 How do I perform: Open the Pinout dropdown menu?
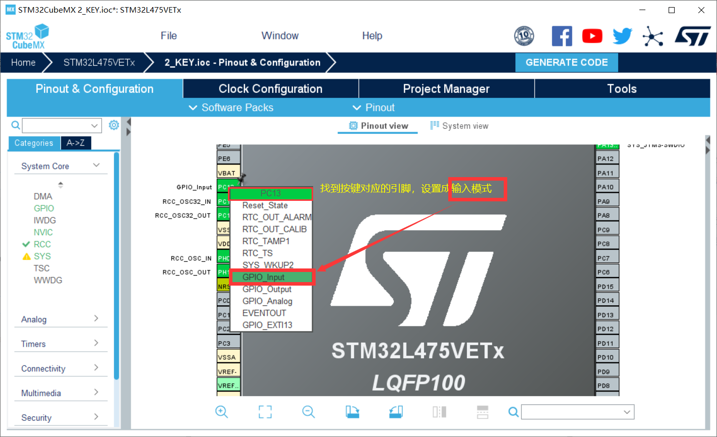[x=373, y=107]
